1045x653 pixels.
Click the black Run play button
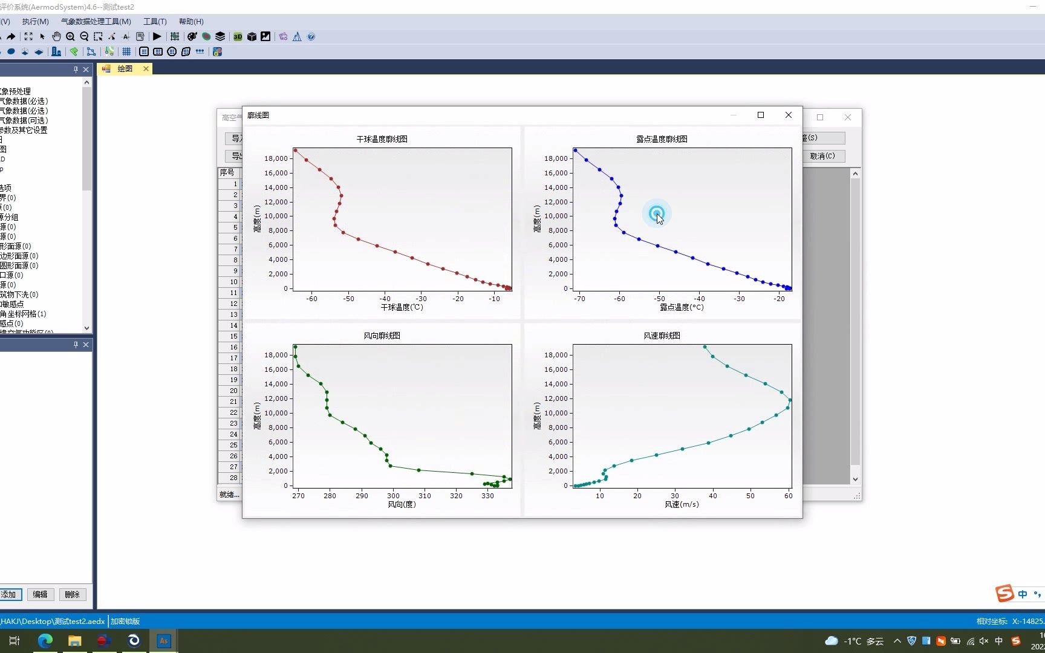[x=157, y=37]
